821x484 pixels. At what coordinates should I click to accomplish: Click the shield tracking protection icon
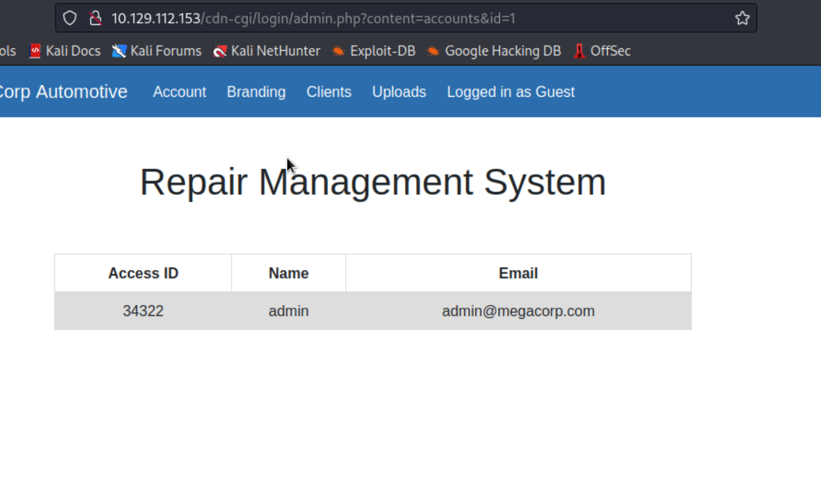click(x=70, y=18)
